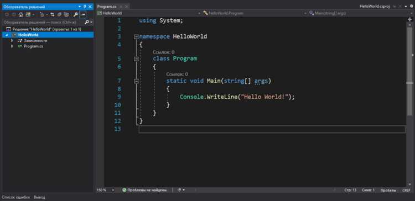
Task: Click Sync with Active Document icon
Action: [x=53, y=14]
